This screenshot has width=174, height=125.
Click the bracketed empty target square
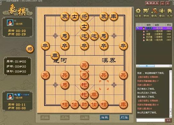click(x=104, y=85)
